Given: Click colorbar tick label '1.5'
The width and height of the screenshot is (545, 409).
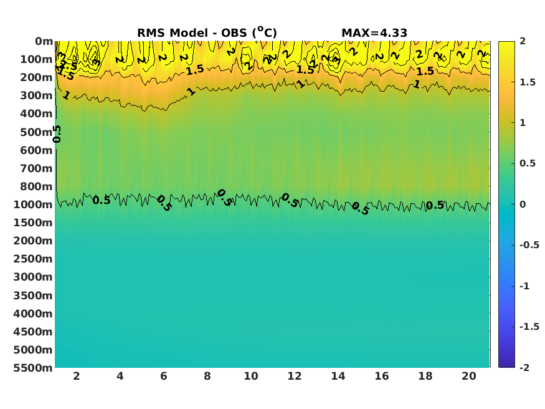Looking at the screenshot, I should point(528,82).
